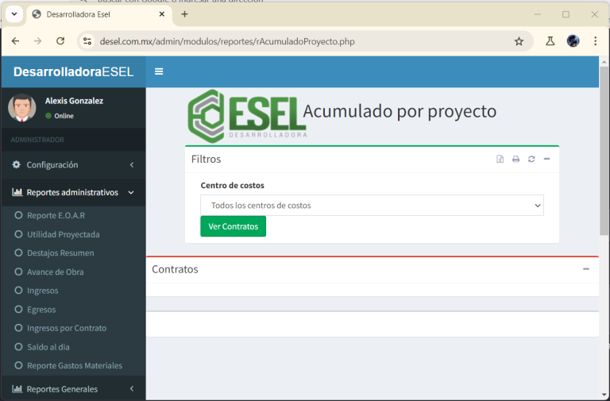Collapse the Filtros panel with minus icon

tap(546, 160)
